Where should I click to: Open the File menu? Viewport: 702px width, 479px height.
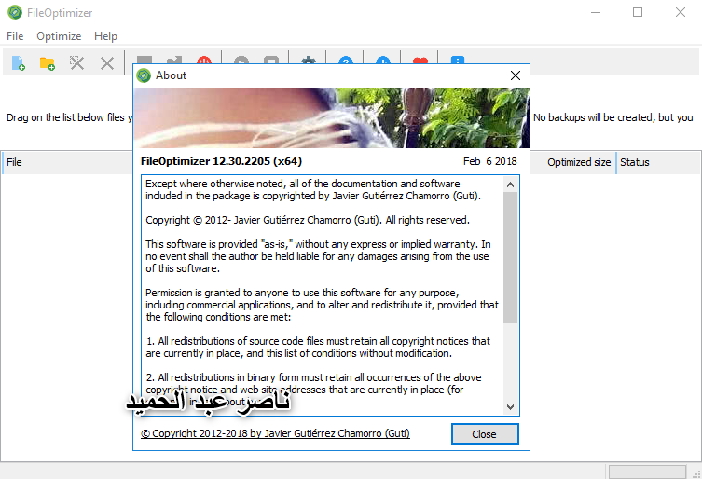[x=15, y=36]
